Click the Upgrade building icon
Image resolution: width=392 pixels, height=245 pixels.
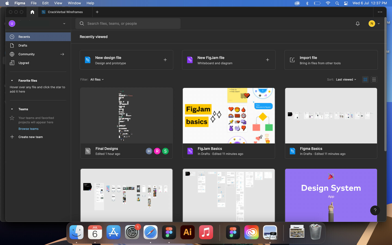pos(12,63)
